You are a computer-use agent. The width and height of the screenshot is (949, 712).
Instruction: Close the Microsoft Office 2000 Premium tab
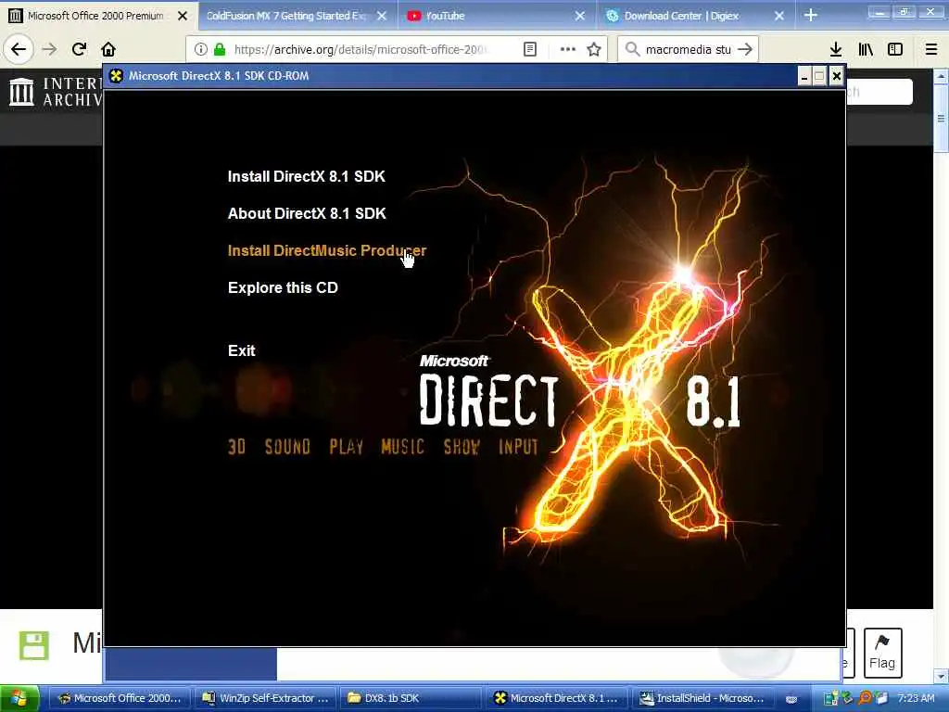pyautogui.click(x=183, y=16)
